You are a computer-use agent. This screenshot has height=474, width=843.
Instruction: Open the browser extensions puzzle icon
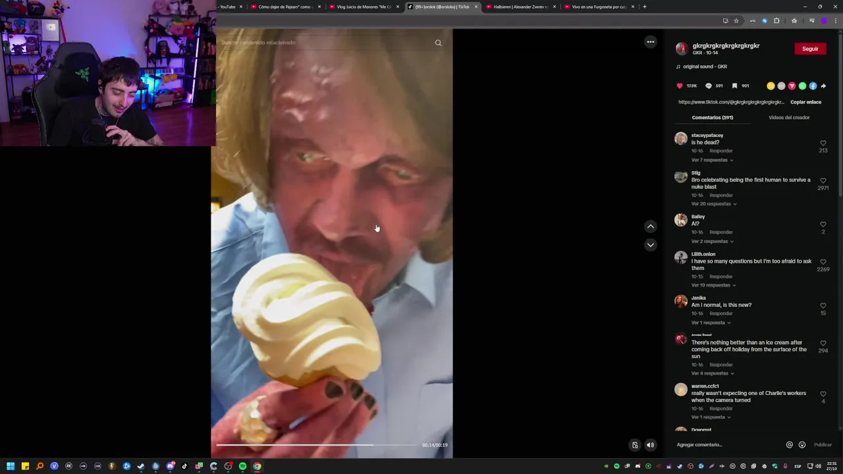776,20
